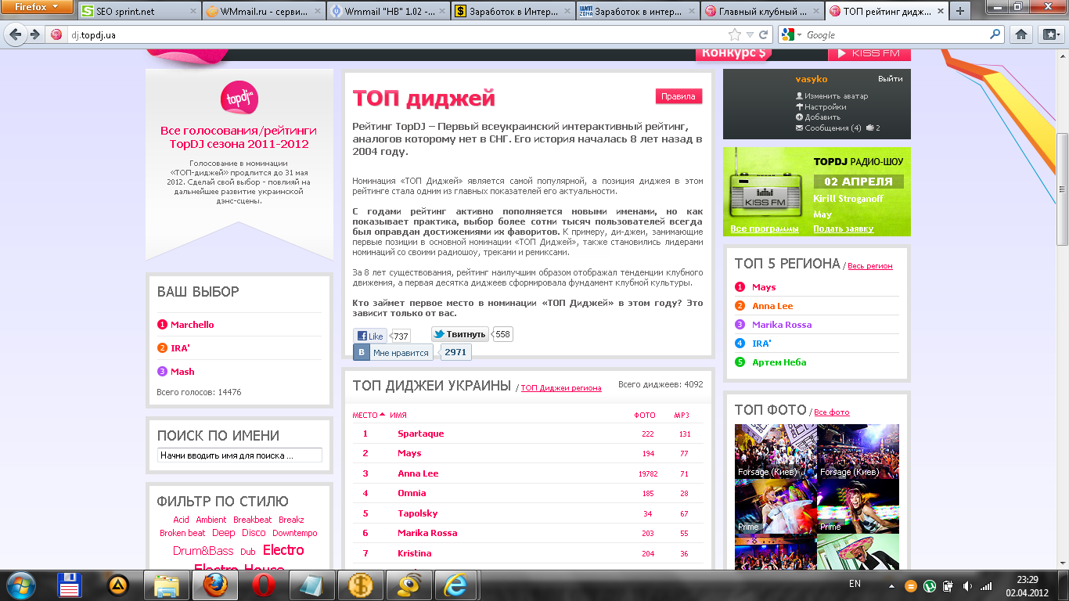Open first Forsage (Киев) photo thumbnail

(776, 452)
